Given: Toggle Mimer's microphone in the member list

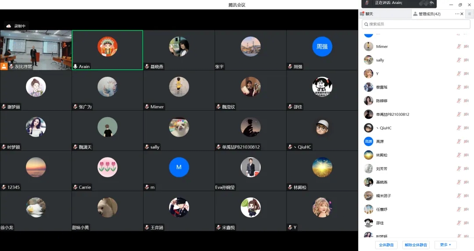Looking at the screenshot, I should click(459, 47).
